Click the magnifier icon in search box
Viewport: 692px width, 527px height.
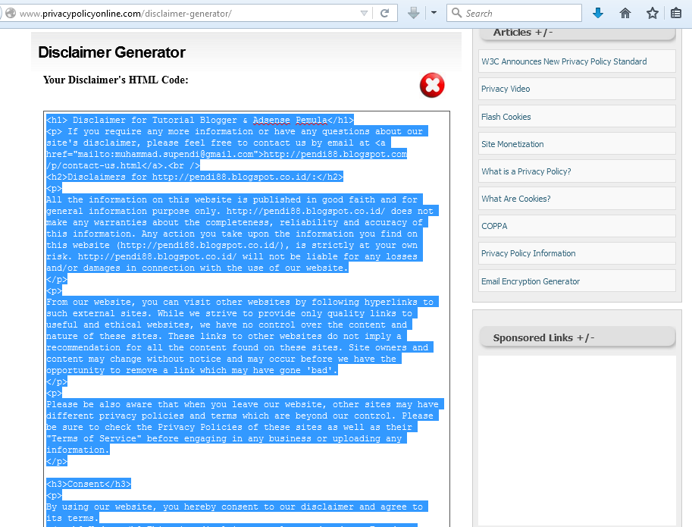click(457, 13)
